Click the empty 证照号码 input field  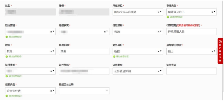(x=191, y=71)
